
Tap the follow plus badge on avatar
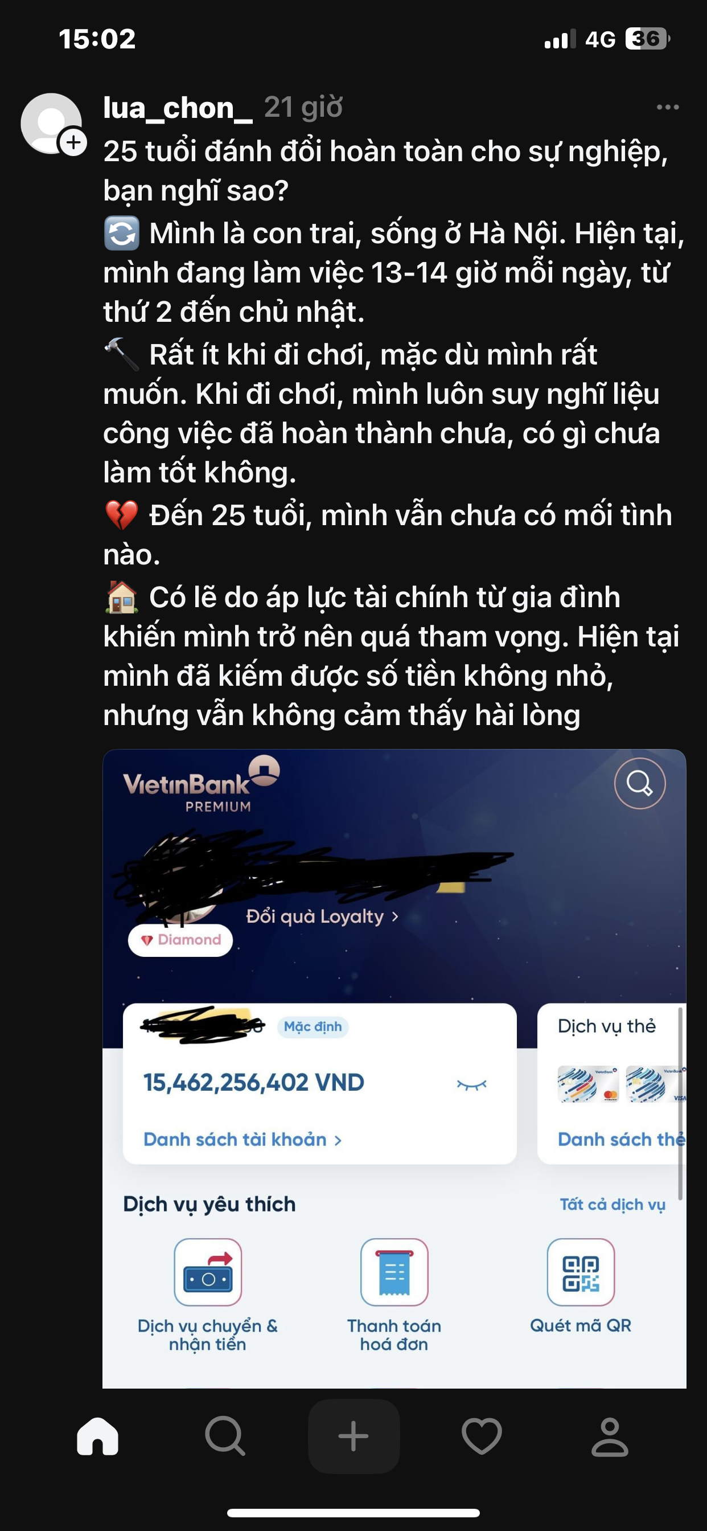click(73, 142)
